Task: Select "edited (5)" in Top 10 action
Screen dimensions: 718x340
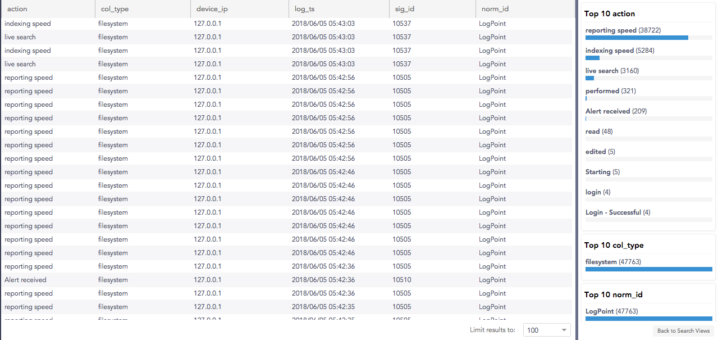Action: pyautogui.click(x=596, y=151)
